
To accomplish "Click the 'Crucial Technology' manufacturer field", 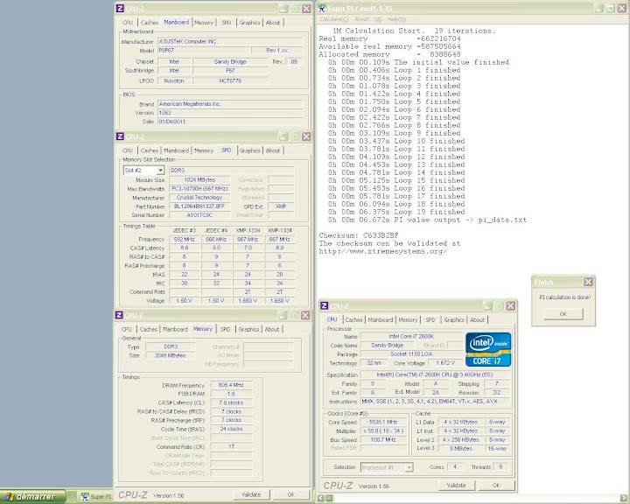I will click(199, 198).
